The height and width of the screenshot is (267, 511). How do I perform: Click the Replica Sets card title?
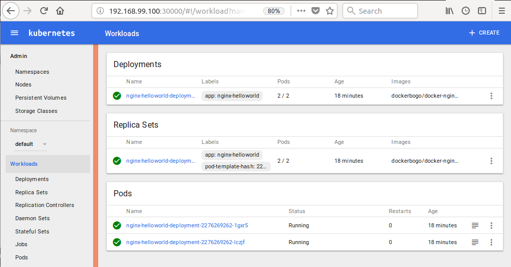(x=136, y=125)
